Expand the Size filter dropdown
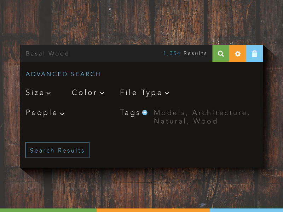The width and height of the screenshot is (283, 212). point(38,93)
